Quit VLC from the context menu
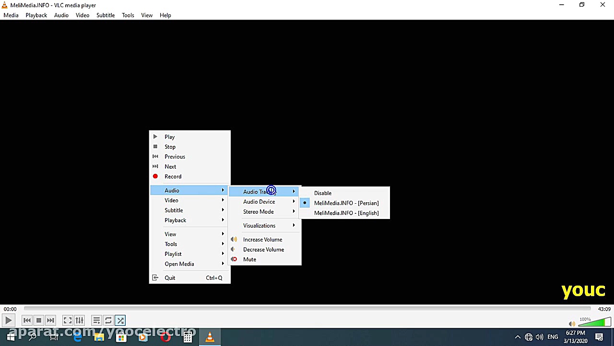This screenshot has height=346, width=614. [x=190, y=278]
